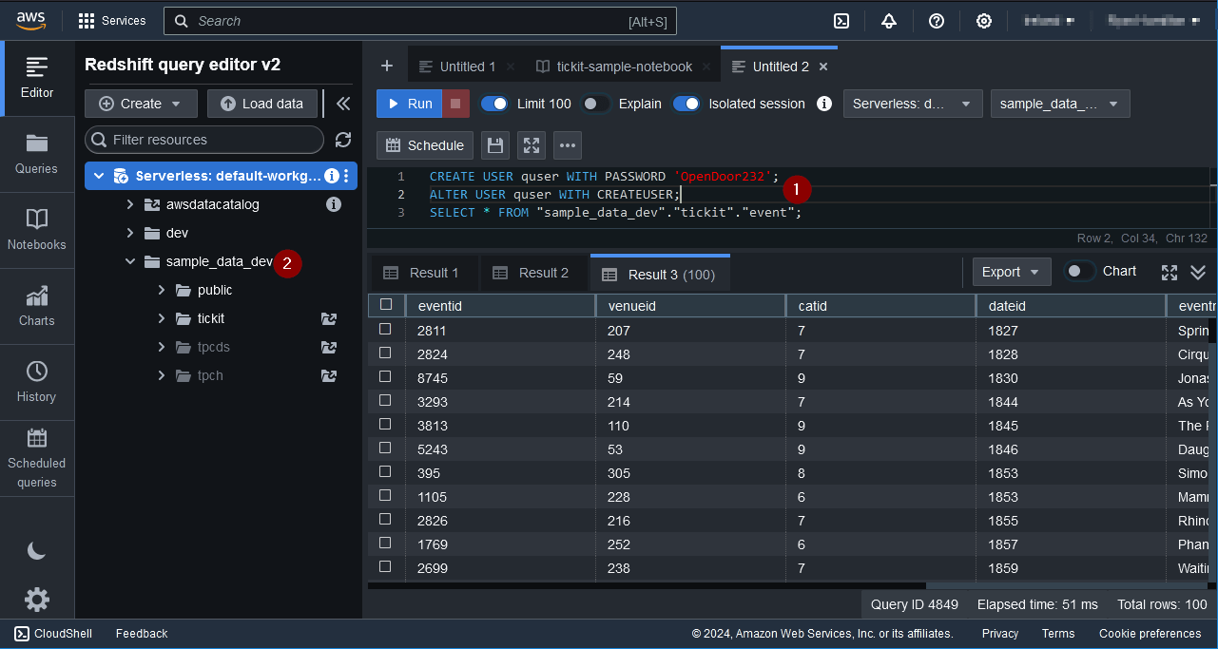Viewport: 1218px width, 649px height.
Task: Open Scheduled queries in sidebar
Action: click(x=37, y=458)
